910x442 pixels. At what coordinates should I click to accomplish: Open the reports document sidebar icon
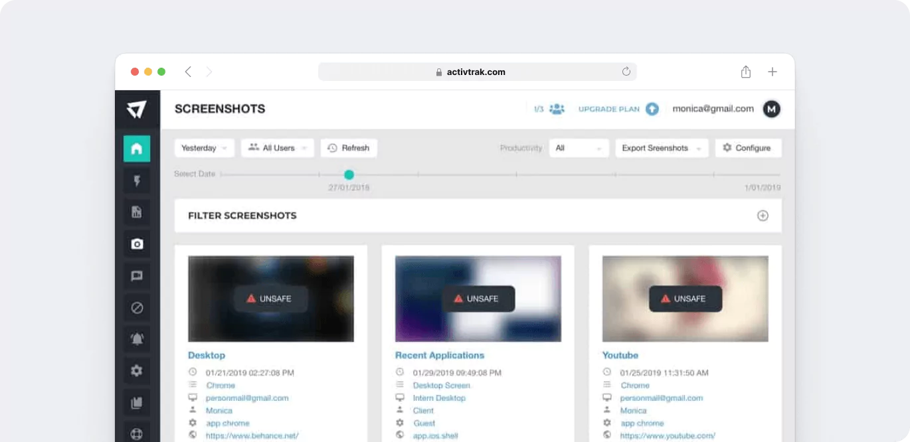[x=137, y=212]
